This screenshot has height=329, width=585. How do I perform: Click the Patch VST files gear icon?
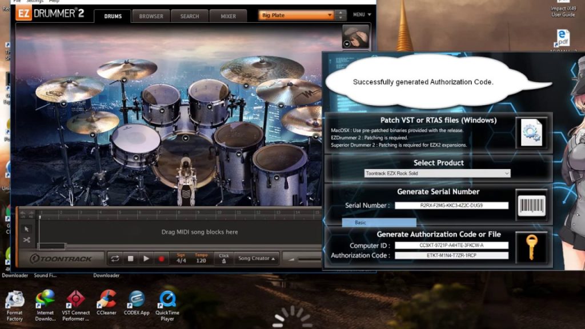pyautogui.click(x=531, y=133)
